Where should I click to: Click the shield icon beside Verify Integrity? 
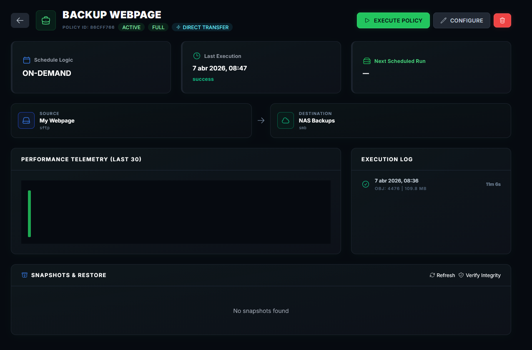[461, 275]
